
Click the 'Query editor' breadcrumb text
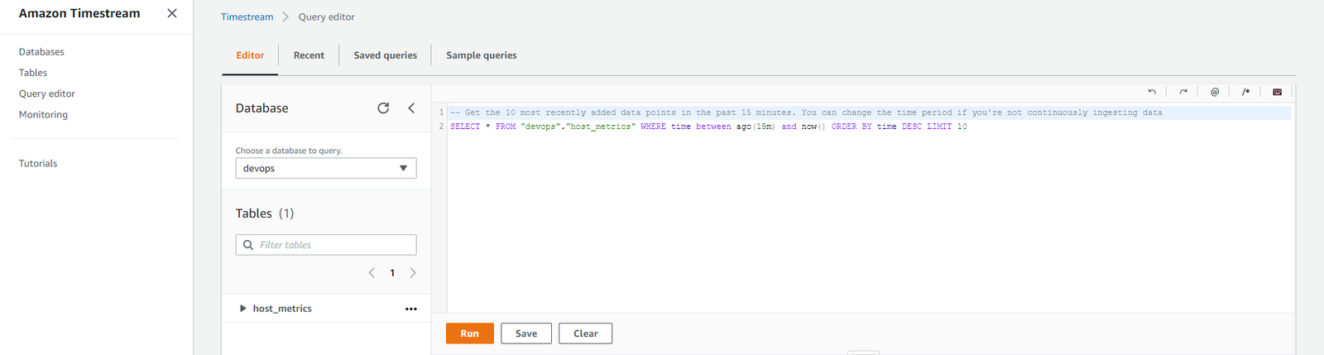coord(327,17)
